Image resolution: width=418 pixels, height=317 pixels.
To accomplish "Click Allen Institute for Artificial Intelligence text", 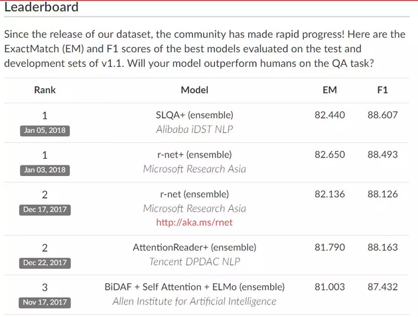I will coord(194,301).
